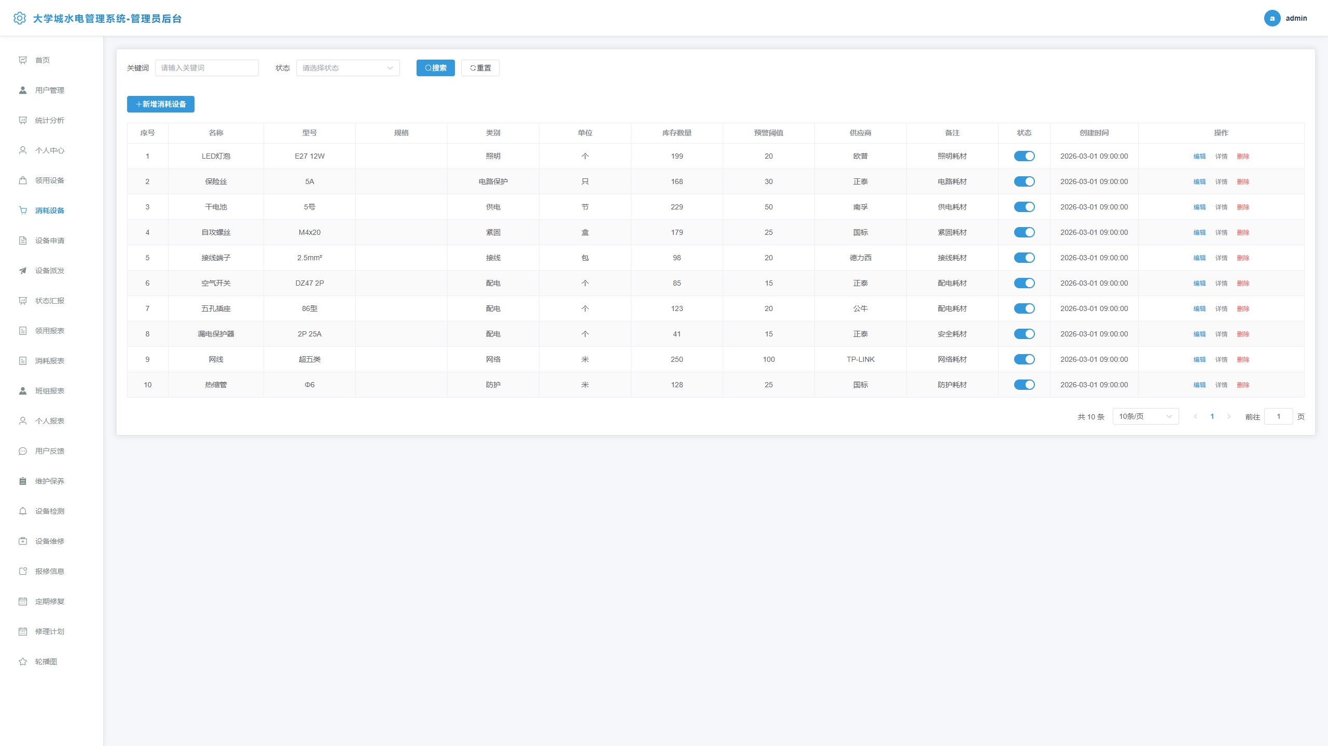Toggle the 干电池 status switch
Screen dimensions: 1328x746
[x=1024, y=207]
